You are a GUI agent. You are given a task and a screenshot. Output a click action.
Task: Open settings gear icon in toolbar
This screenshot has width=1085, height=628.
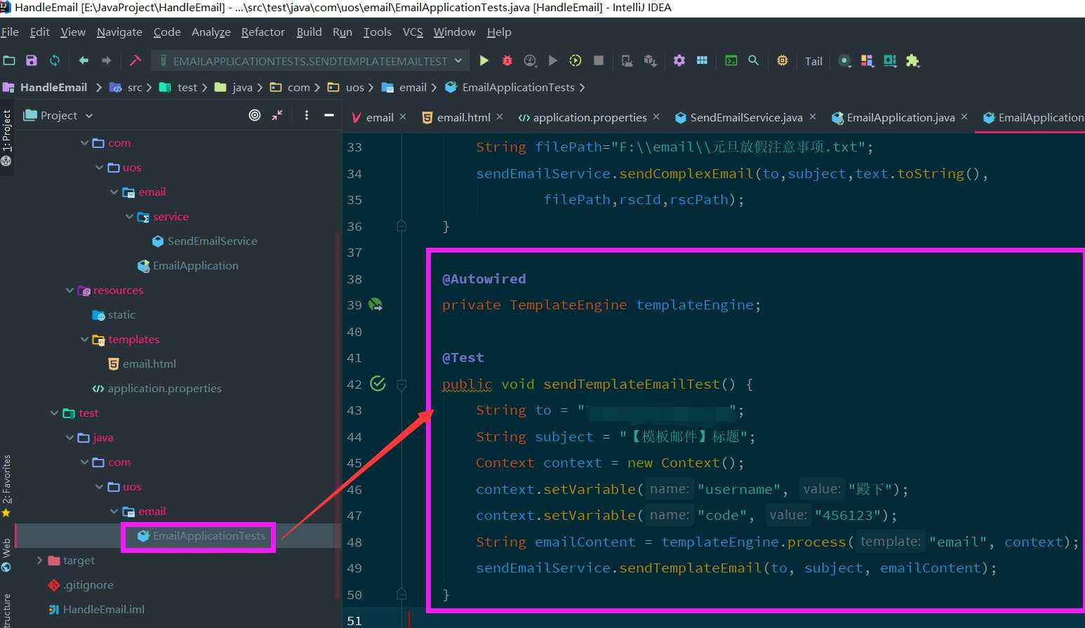[679, 60]
